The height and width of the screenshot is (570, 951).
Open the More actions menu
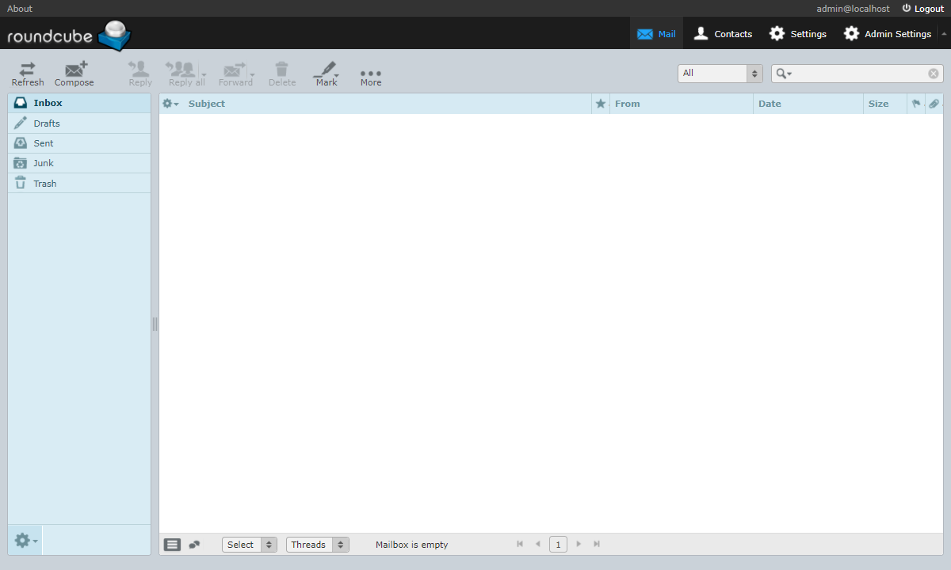pyautogui.click(x=370, y=73)
